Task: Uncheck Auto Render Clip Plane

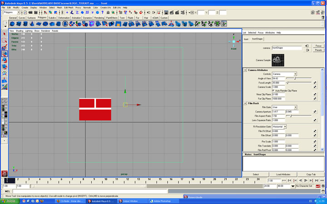Action: pos(273,91)
